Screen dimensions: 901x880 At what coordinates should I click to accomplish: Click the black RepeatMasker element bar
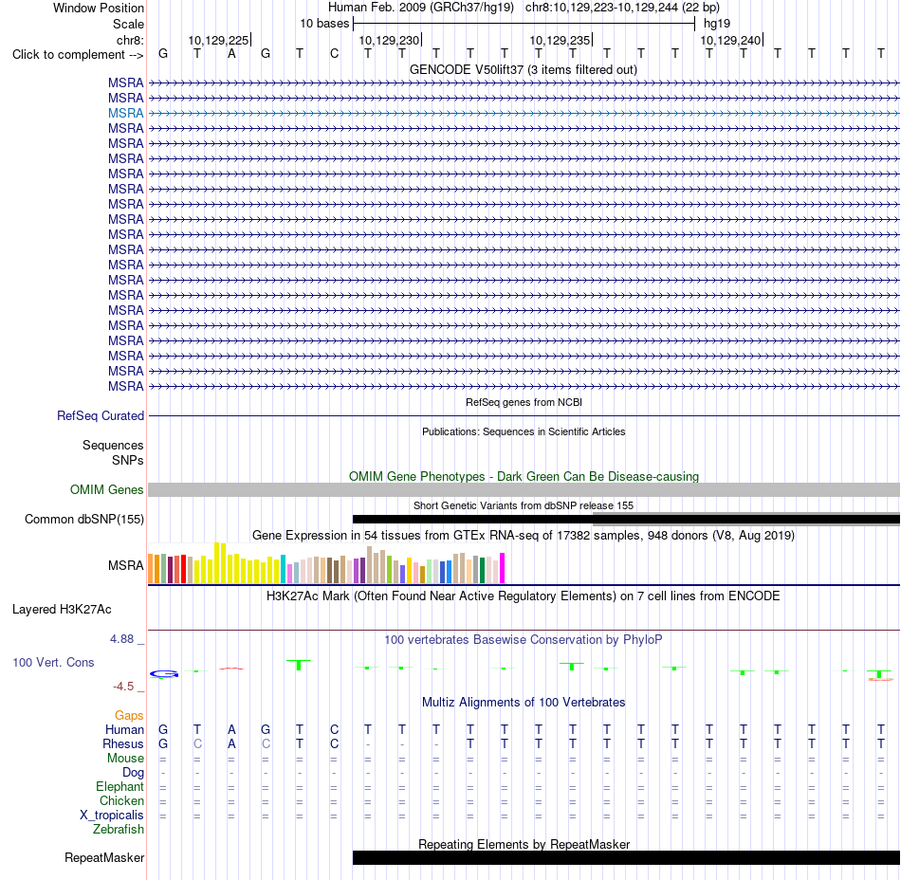pos(626,857)
